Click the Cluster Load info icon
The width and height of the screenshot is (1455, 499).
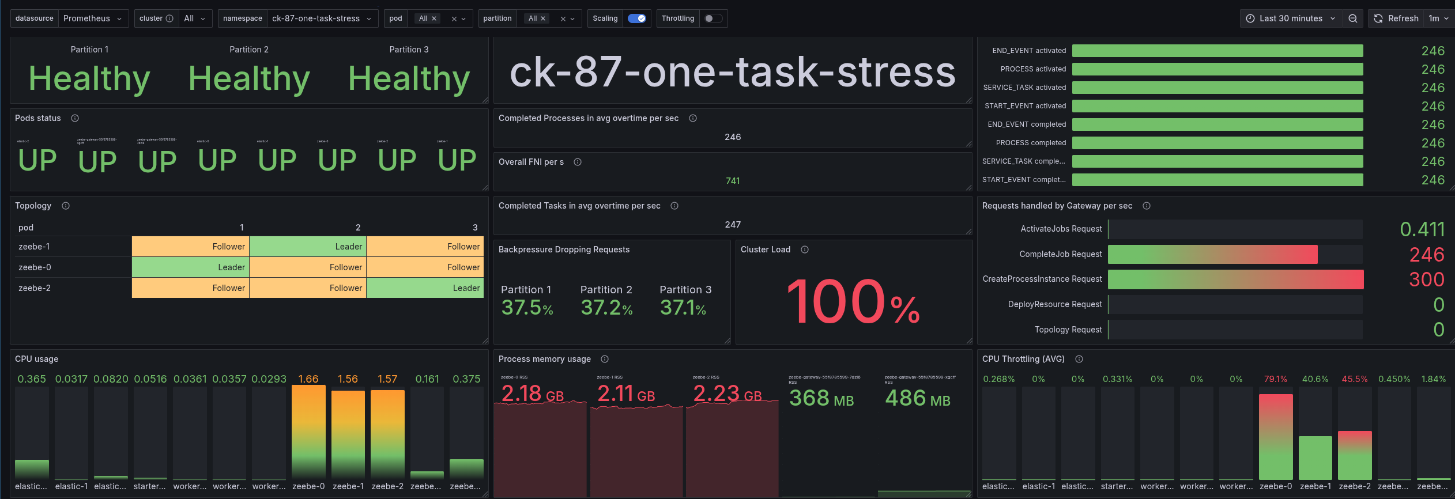click(805, 250)
